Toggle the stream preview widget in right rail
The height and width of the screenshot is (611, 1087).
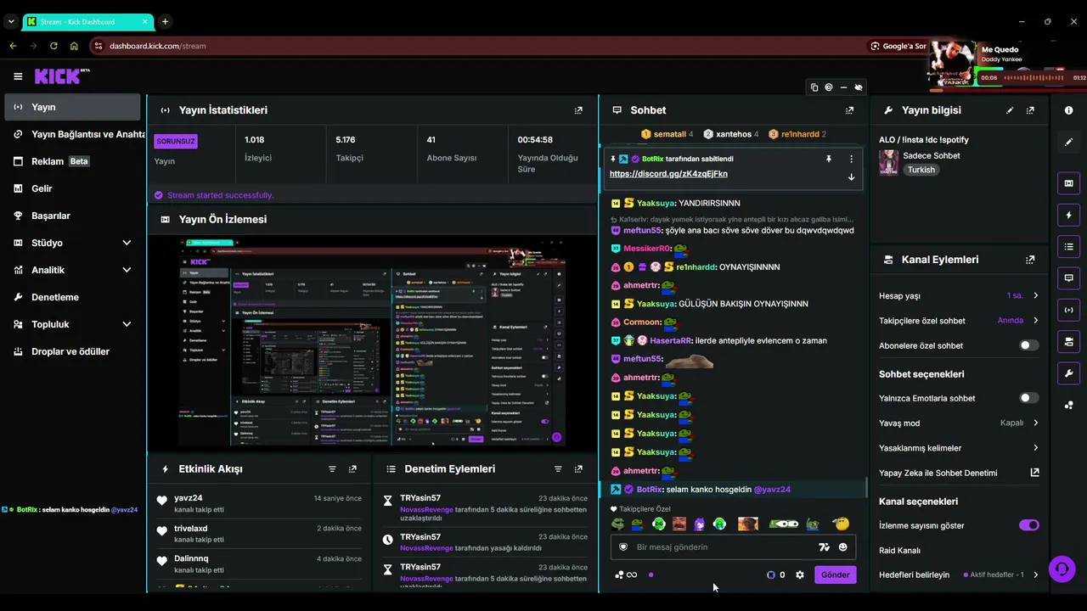pos(1068,183)
